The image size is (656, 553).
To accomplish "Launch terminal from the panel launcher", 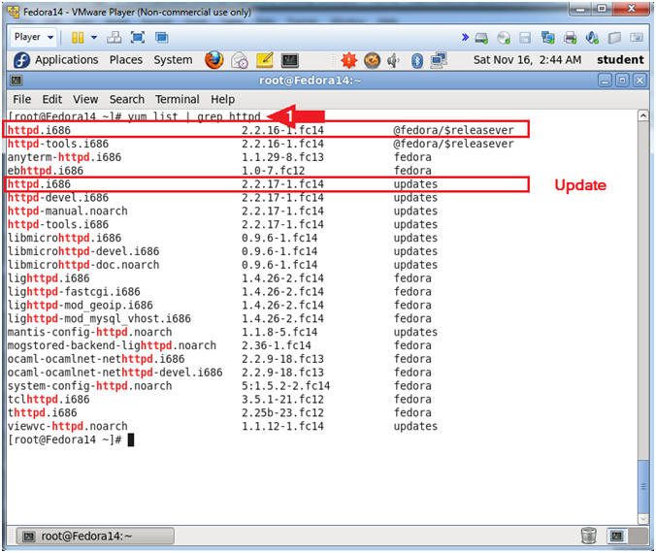I will coord(290,61).
